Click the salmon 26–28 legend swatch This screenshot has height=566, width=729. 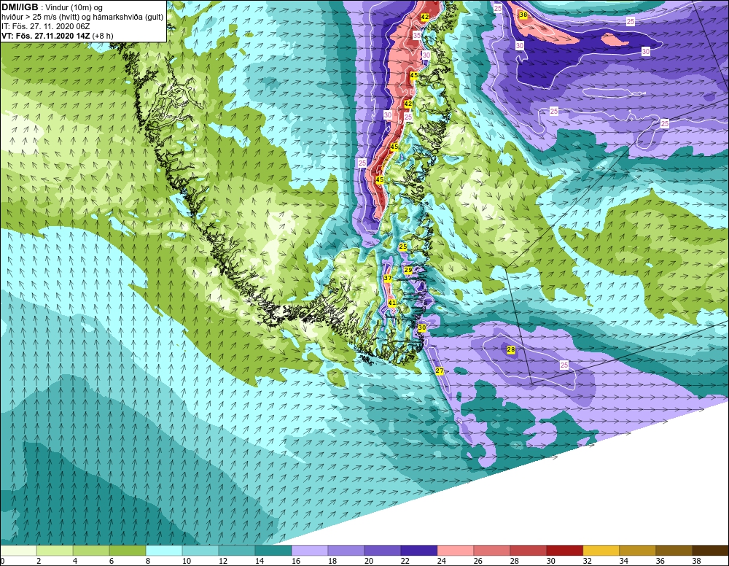[492, 551]
